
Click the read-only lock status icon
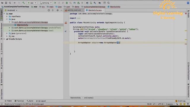tap(177, 104)
